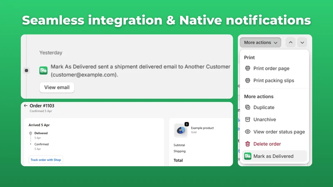Choose Unarchive from the menu
The width and height of the screenshot is (333, 187).
[275, 119]
